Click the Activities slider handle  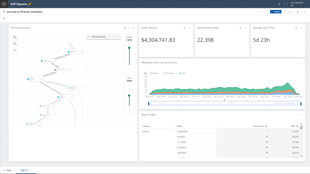point(129,48)
